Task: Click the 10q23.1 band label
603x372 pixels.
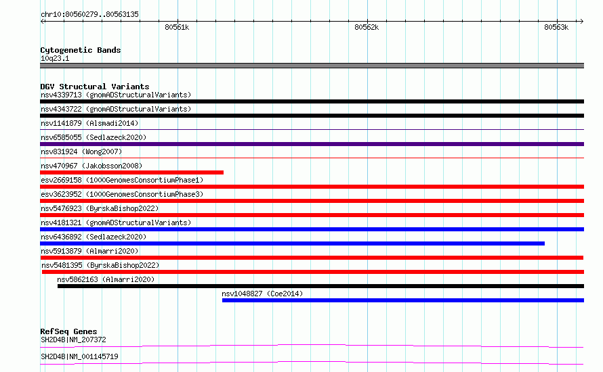Action: click(55, 58)
